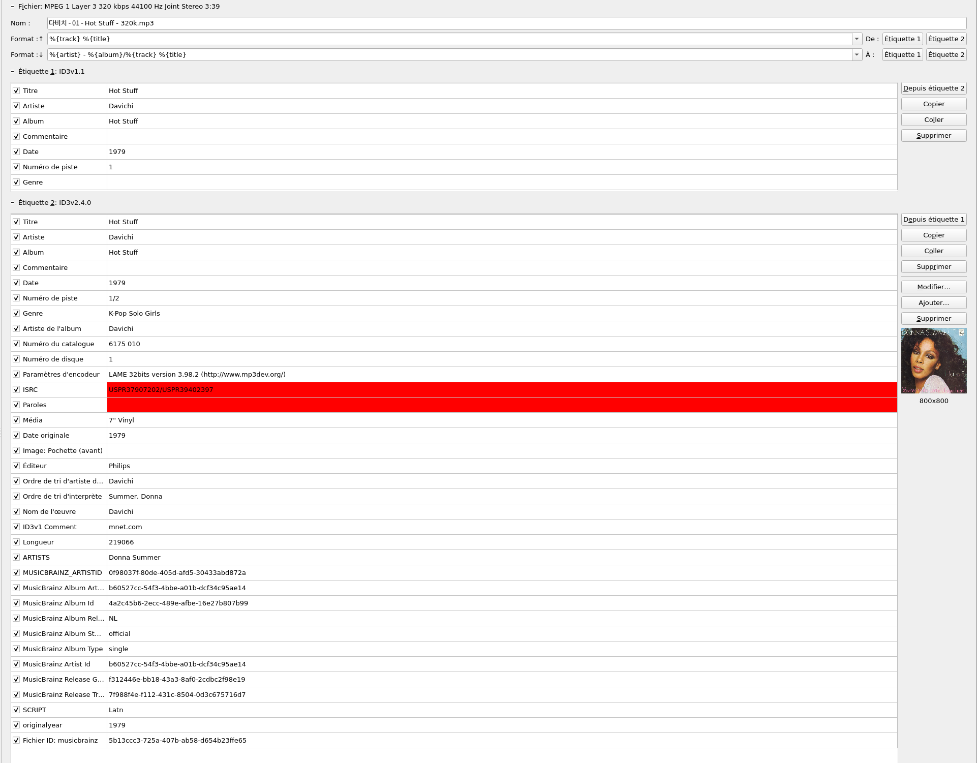
Task: Click the Modifier... button
Action: 933,287
